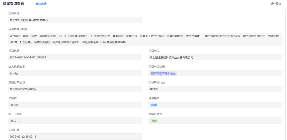Click the 项目代码 field with 2509-420114-04-01-686663
287x140 pixels.
click(x=75, y=57)
